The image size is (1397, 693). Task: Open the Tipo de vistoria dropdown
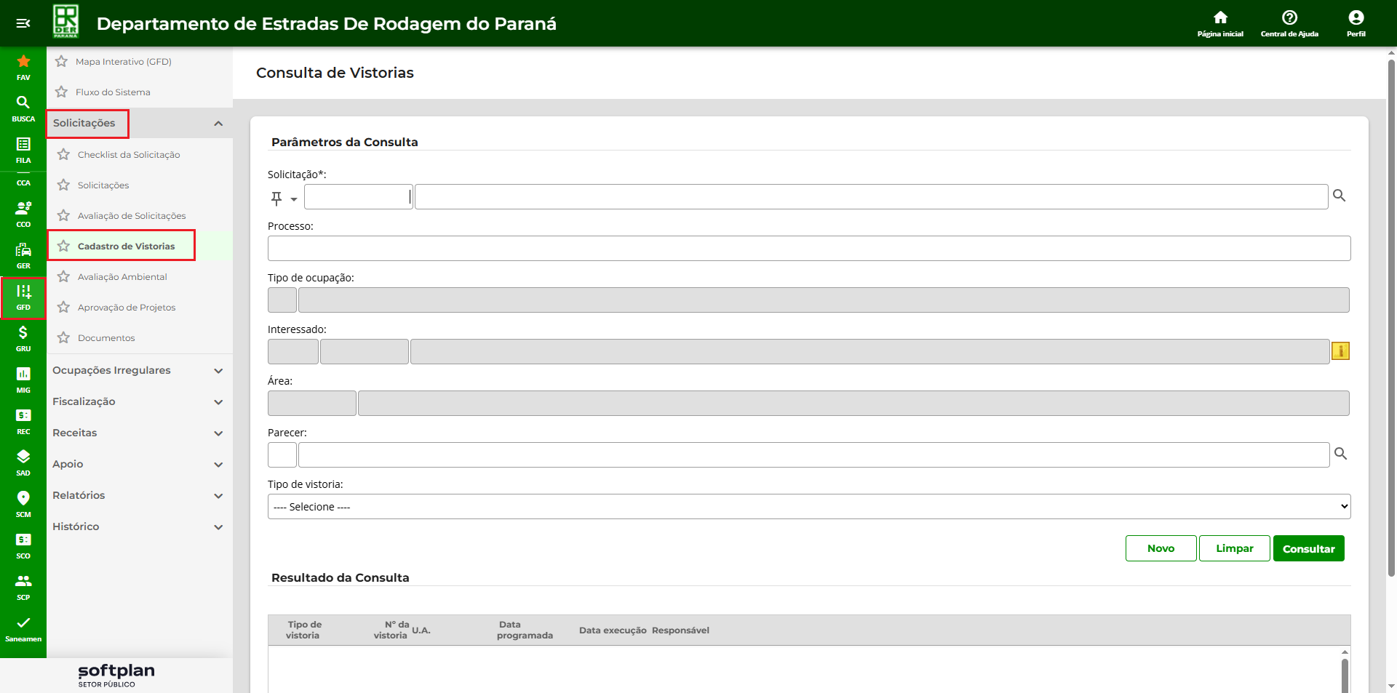[x=808, y=507]
